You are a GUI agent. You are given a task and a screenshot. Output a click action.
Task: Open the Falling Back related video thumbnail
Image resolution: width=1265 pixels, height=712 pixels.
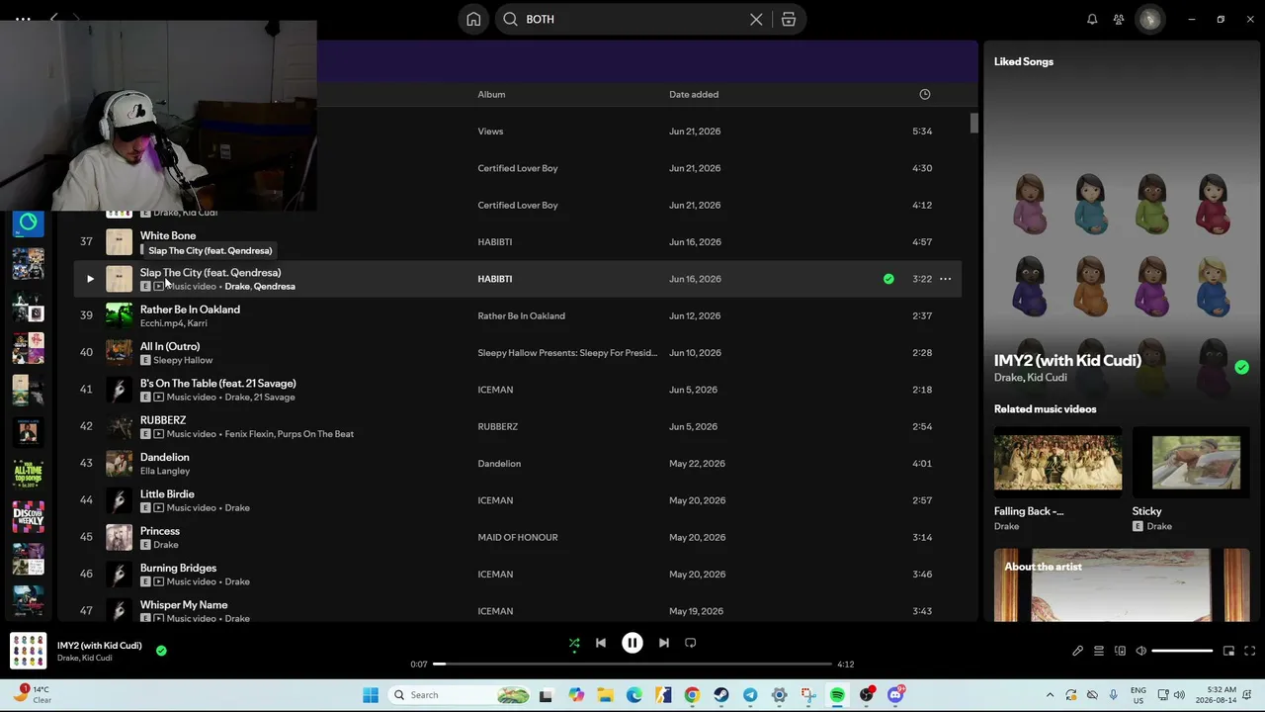tap(1057, 463)
